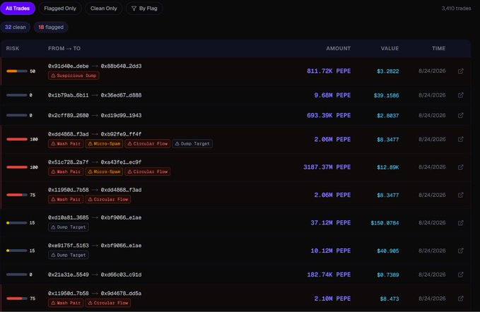Click the Suspicious Dump flag tag
Image resolution: width=480 pixels, height=312 pixels.
point(74,76)
